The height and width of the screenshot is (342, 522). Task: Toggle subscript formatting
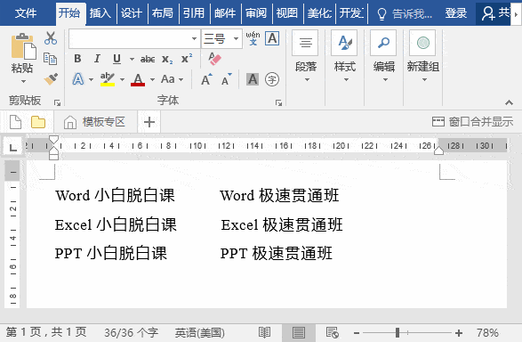(167, 60)
